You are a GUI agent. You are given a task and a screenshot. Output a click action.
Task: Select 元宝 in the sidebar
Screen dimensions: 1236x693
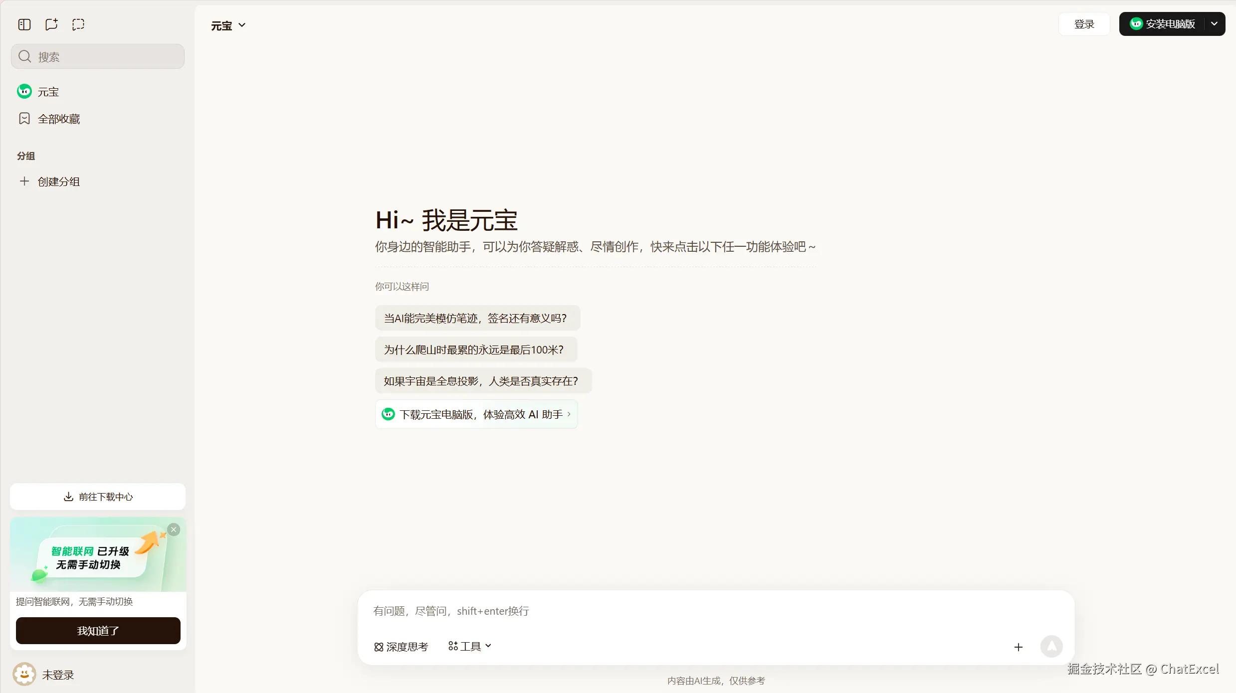click(x=48, y=92)
